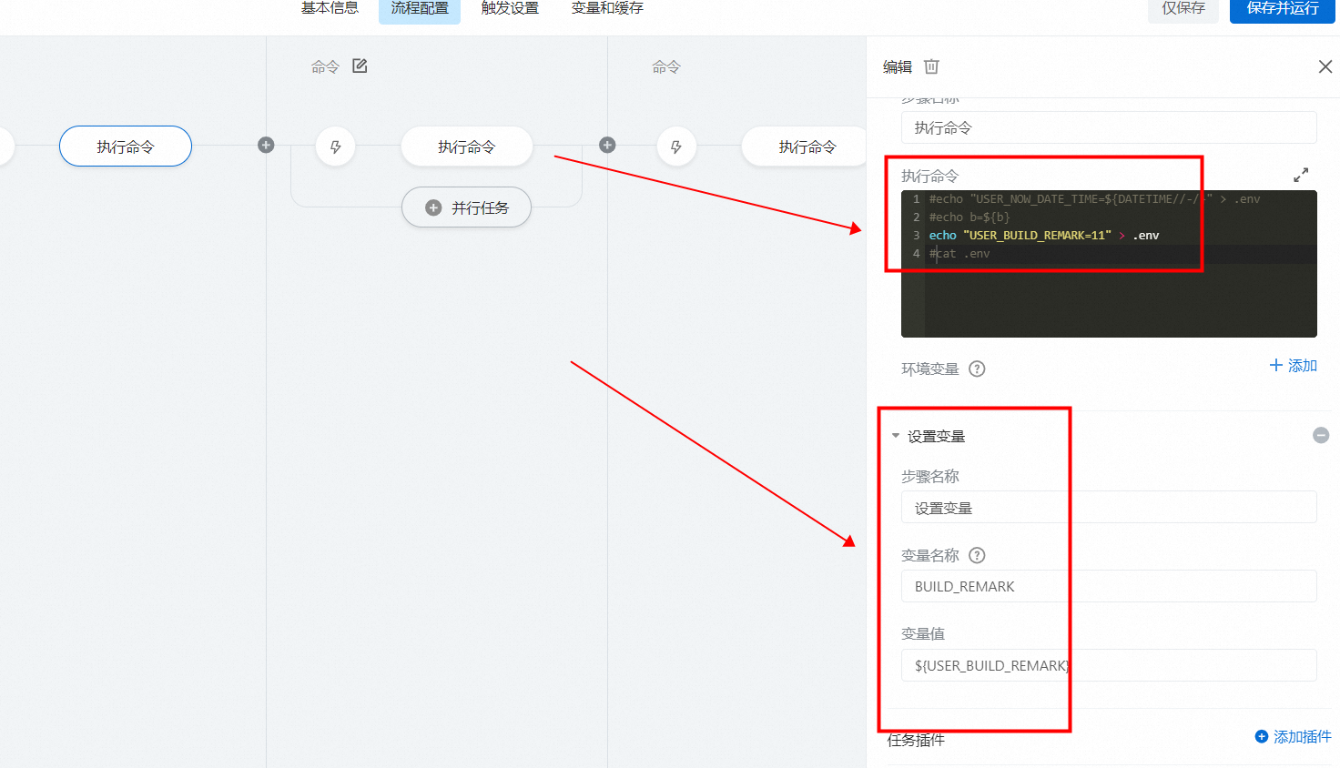The height and width of the screenshot is (768, 1340).
Task: Select the 执行命令 task in third stage
Action: (x=805, y=147)
